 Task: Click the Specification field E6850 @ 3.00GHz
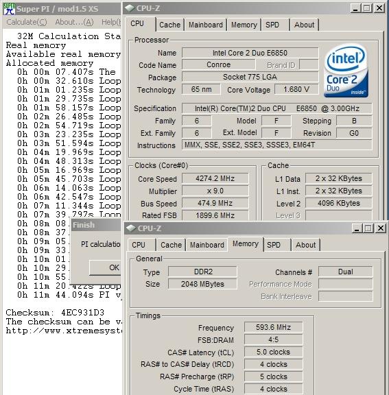point(277,108)
